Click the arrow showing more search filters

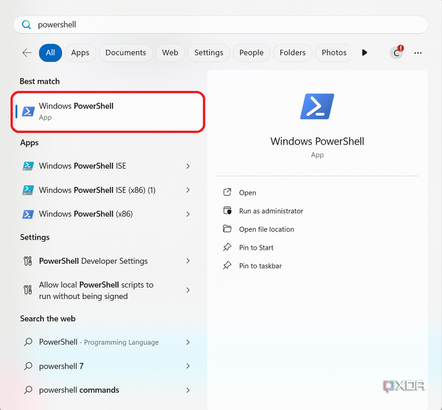click(364, 53)
